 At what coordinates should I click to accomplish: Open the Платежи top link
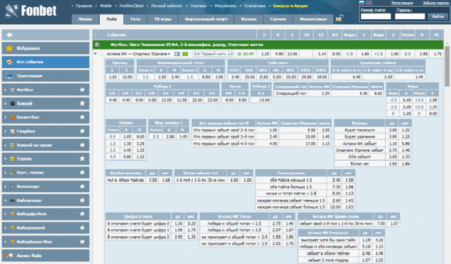coord(198,6)
